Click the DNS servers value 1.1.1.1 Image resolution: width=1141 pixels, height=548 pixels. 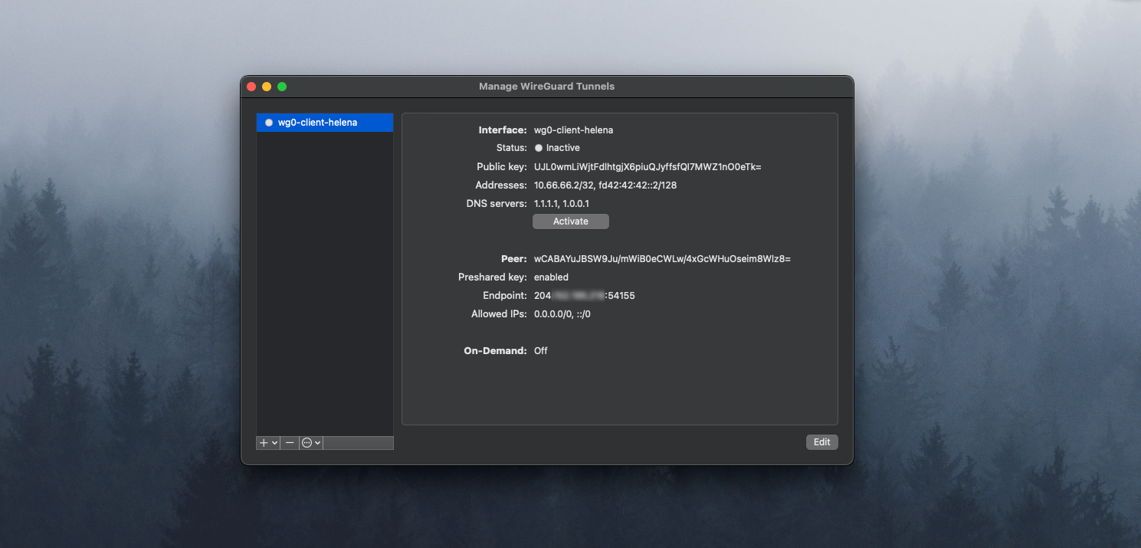[x=546, y=204]
